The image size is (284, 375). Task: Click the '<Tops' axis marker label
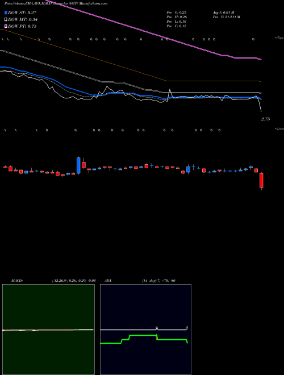[x=279, y=38]
